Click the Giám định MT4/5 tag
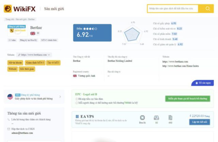218x142 pixels. pos(35,63)
